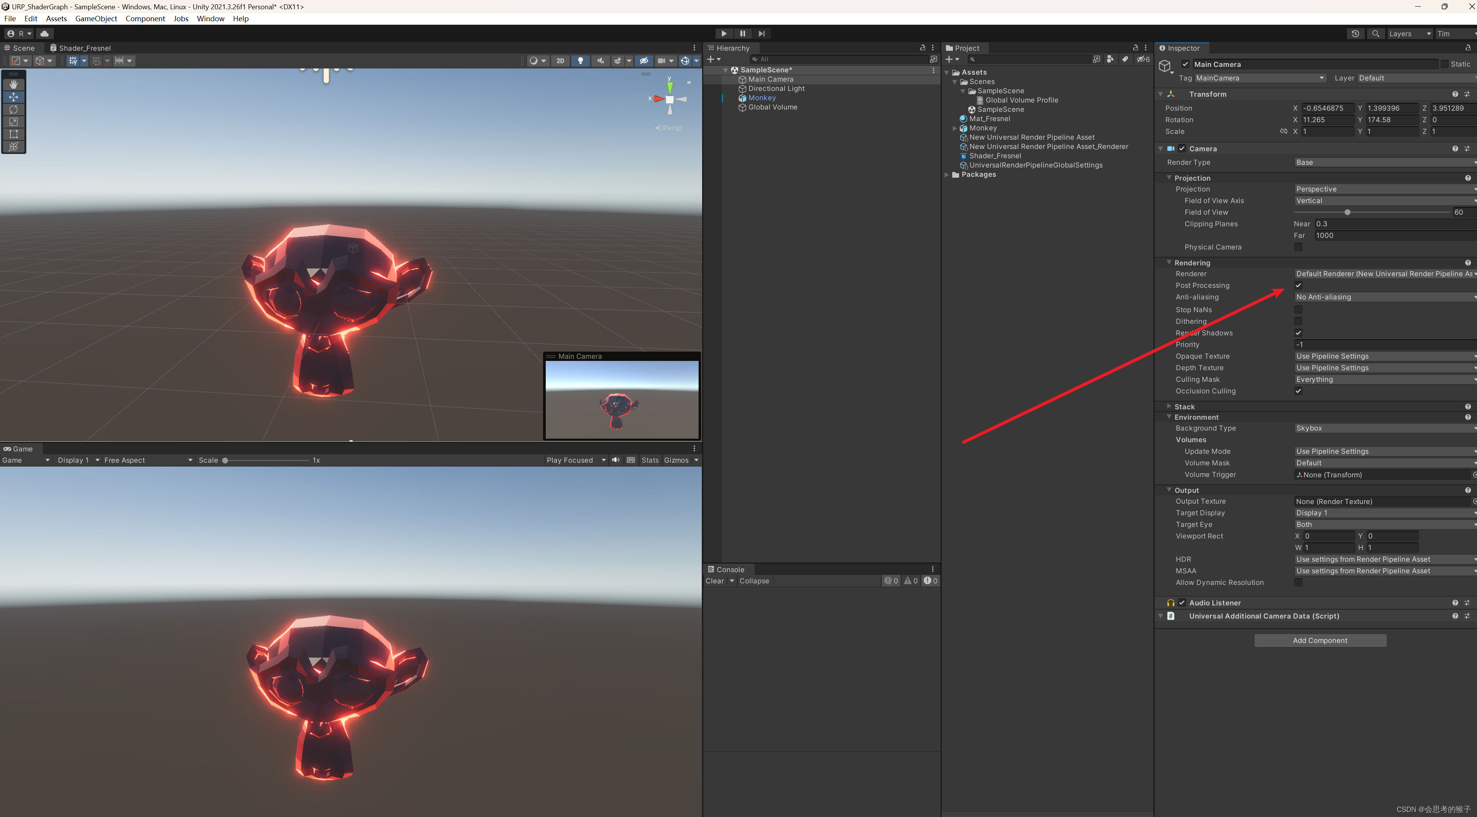Select the Scale tool
The height and width of the screenshot is (817, 1477).
pos(13,122)
